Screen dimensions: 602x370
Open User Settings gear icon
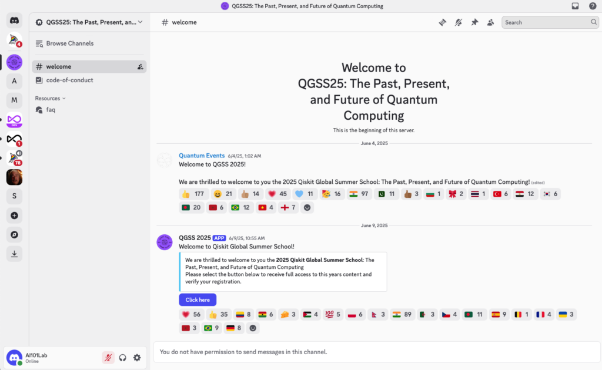(137, 358)
